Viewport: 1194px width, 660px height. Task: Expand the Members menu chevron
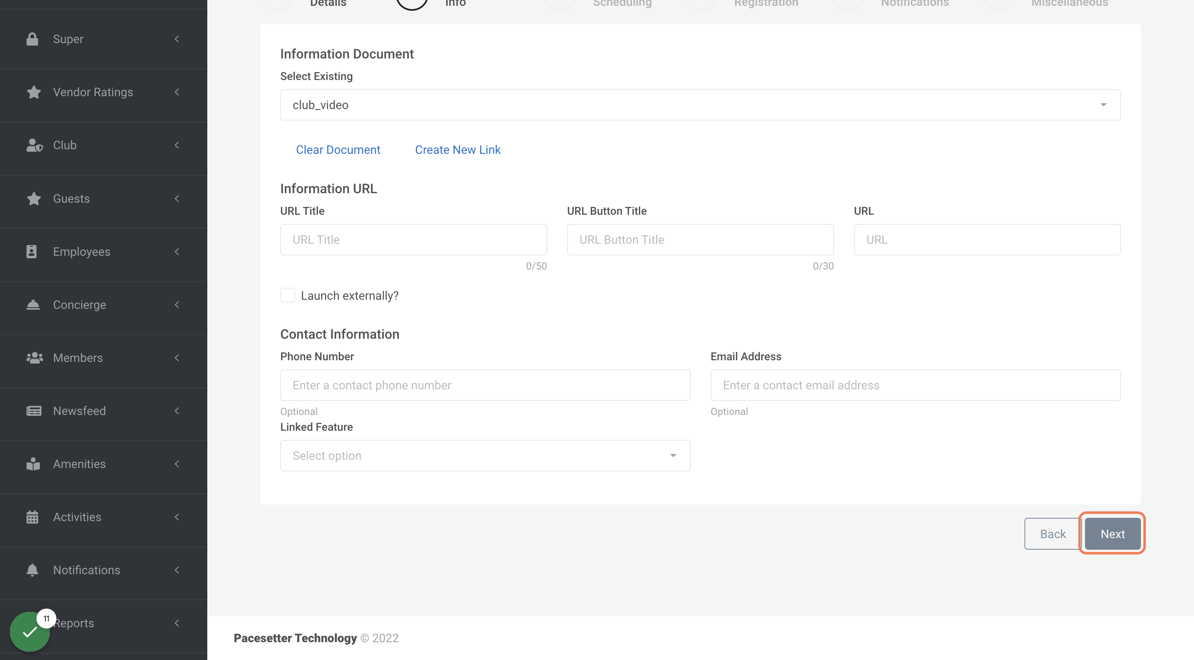pyautogui.click(x=177, y=358)
